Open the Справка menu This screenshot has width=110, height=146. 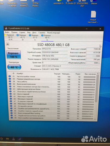[42, 33]
